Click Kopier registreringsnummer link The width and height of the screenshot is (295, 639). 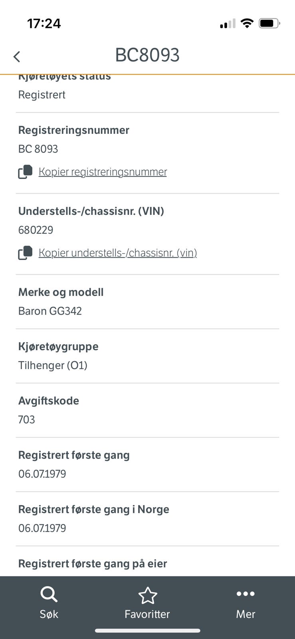point(103,172)
